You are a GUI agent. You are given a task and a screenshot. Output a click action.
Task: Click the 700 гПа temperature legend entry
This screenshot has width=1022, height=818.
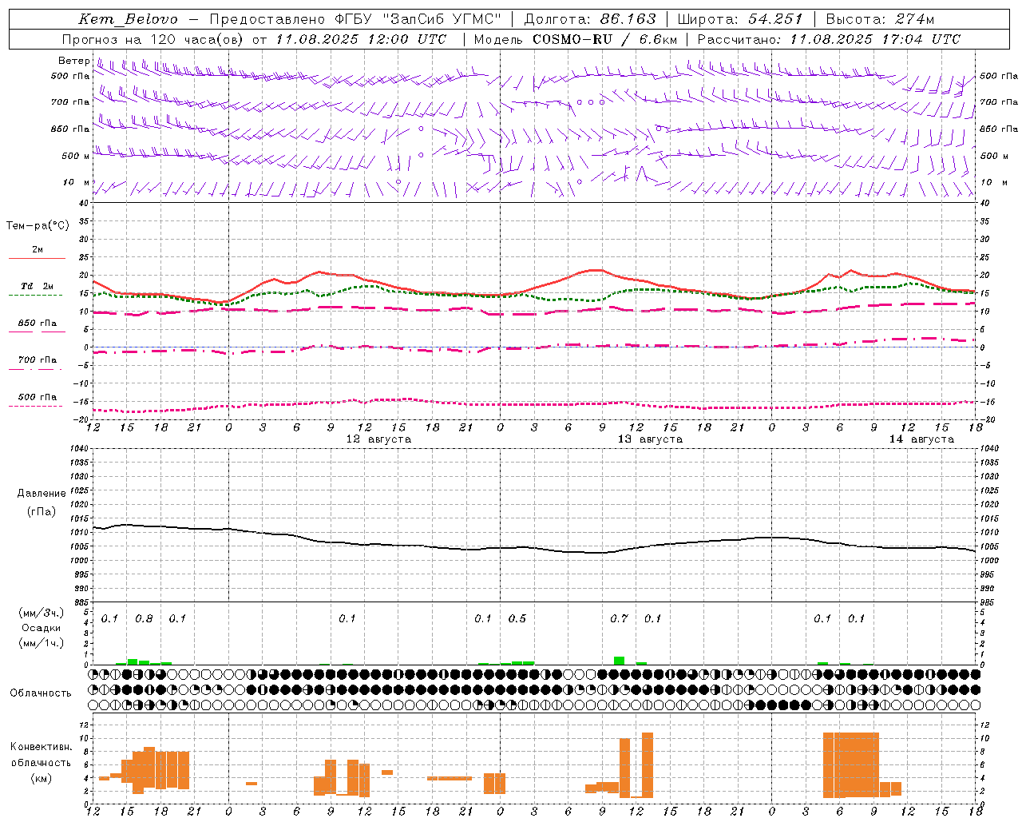[x=38, y=360]
